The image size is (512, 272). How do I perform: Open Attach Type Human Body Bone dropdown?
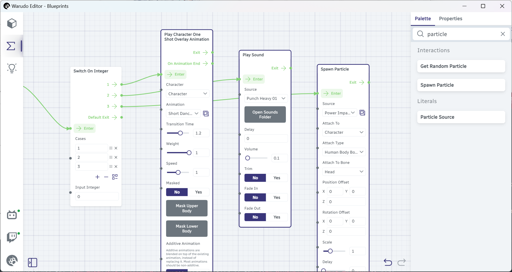(344, 152)
